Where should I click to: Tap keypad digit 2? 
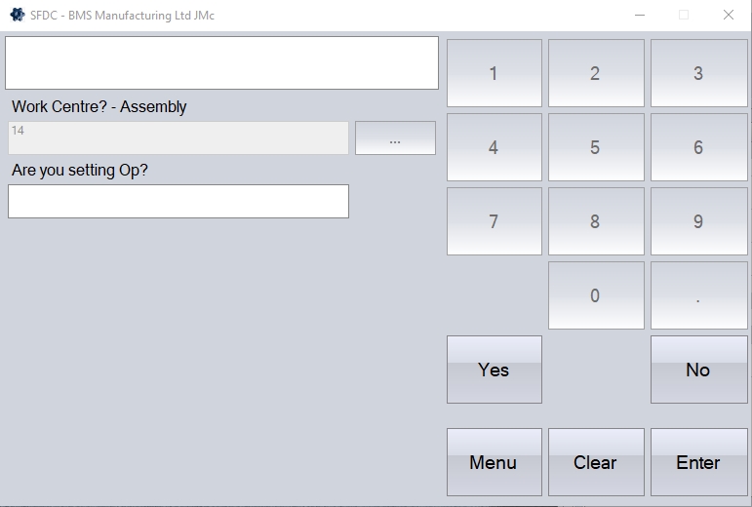coord(595,73)
